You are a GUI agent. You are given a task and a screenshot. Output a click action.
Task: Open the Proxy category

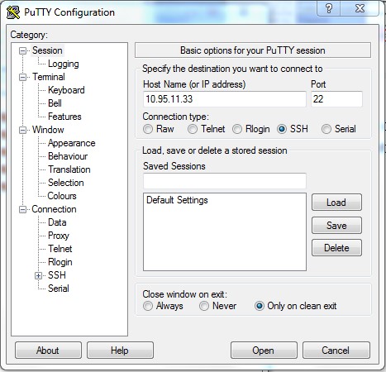[59, 236]
